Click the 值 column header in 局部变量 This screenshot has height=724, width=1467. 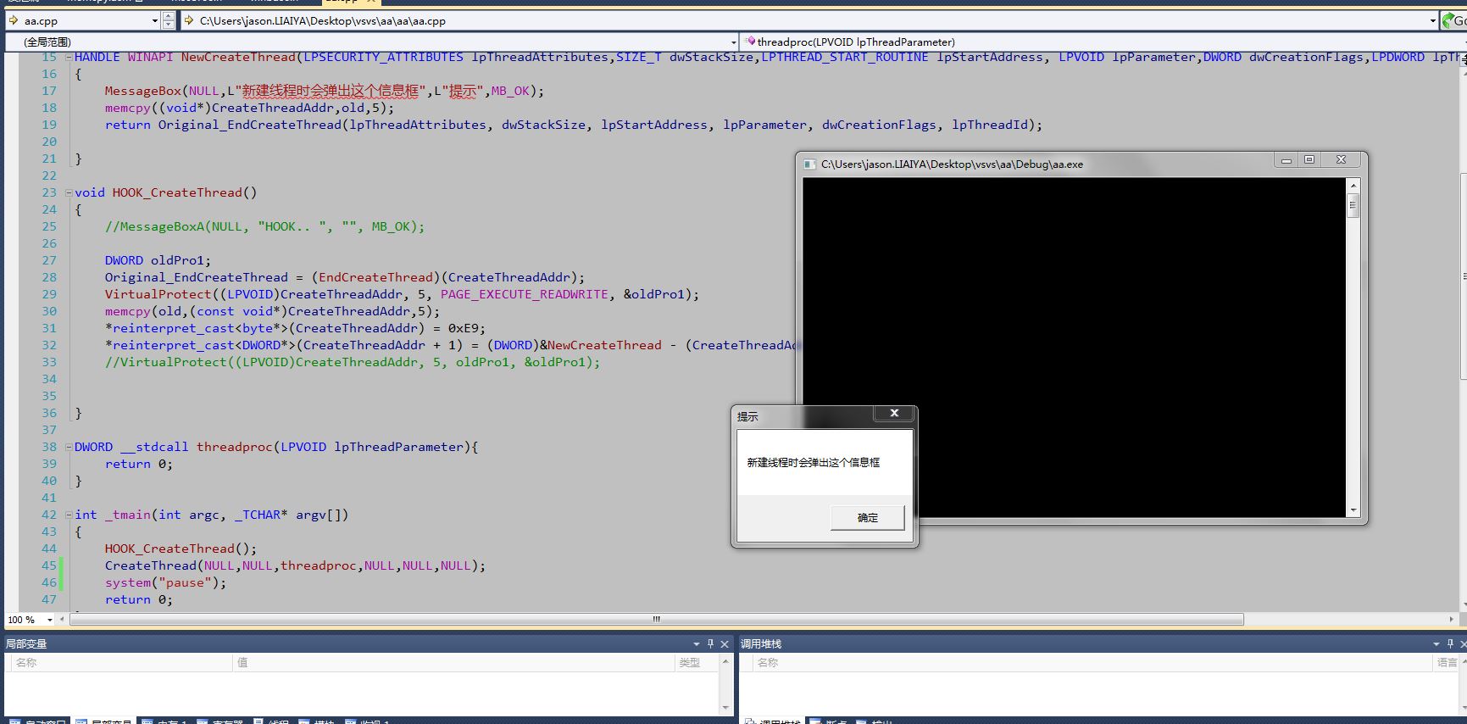[x=453, y=663]
